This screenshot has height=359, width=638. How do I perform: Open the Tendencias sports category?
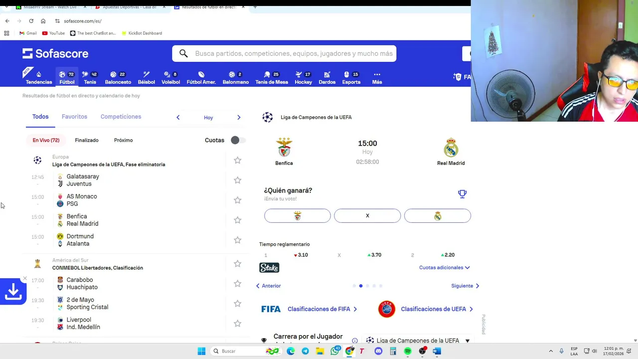coord(39,77)
